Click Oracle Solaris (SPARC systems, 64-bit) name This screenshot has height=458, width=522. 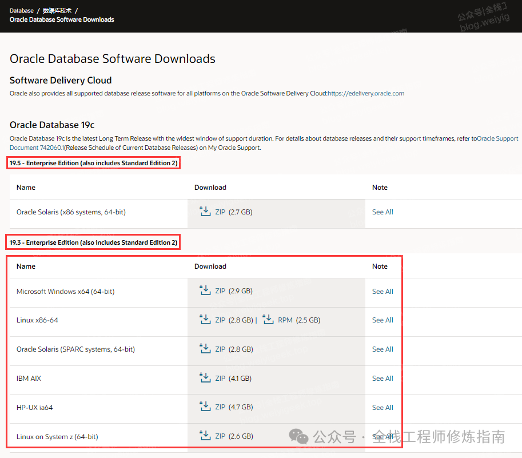pyautogui.click(x=75, y=349)
